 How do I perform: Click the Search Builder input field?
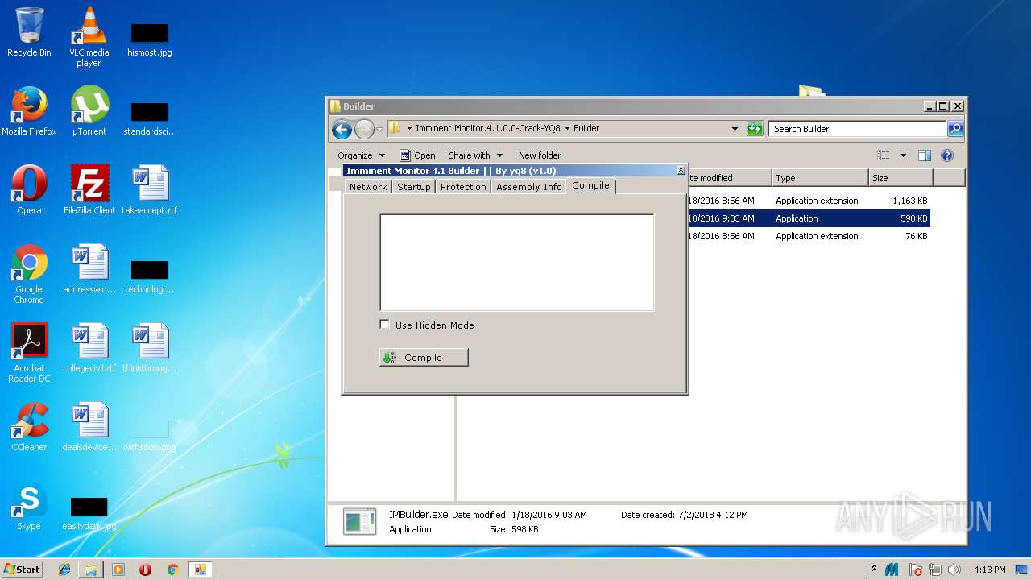[857, 129]
